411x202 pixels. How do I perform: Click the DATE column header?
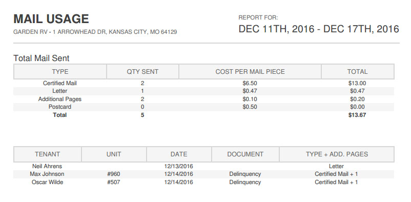coord(179,154)
